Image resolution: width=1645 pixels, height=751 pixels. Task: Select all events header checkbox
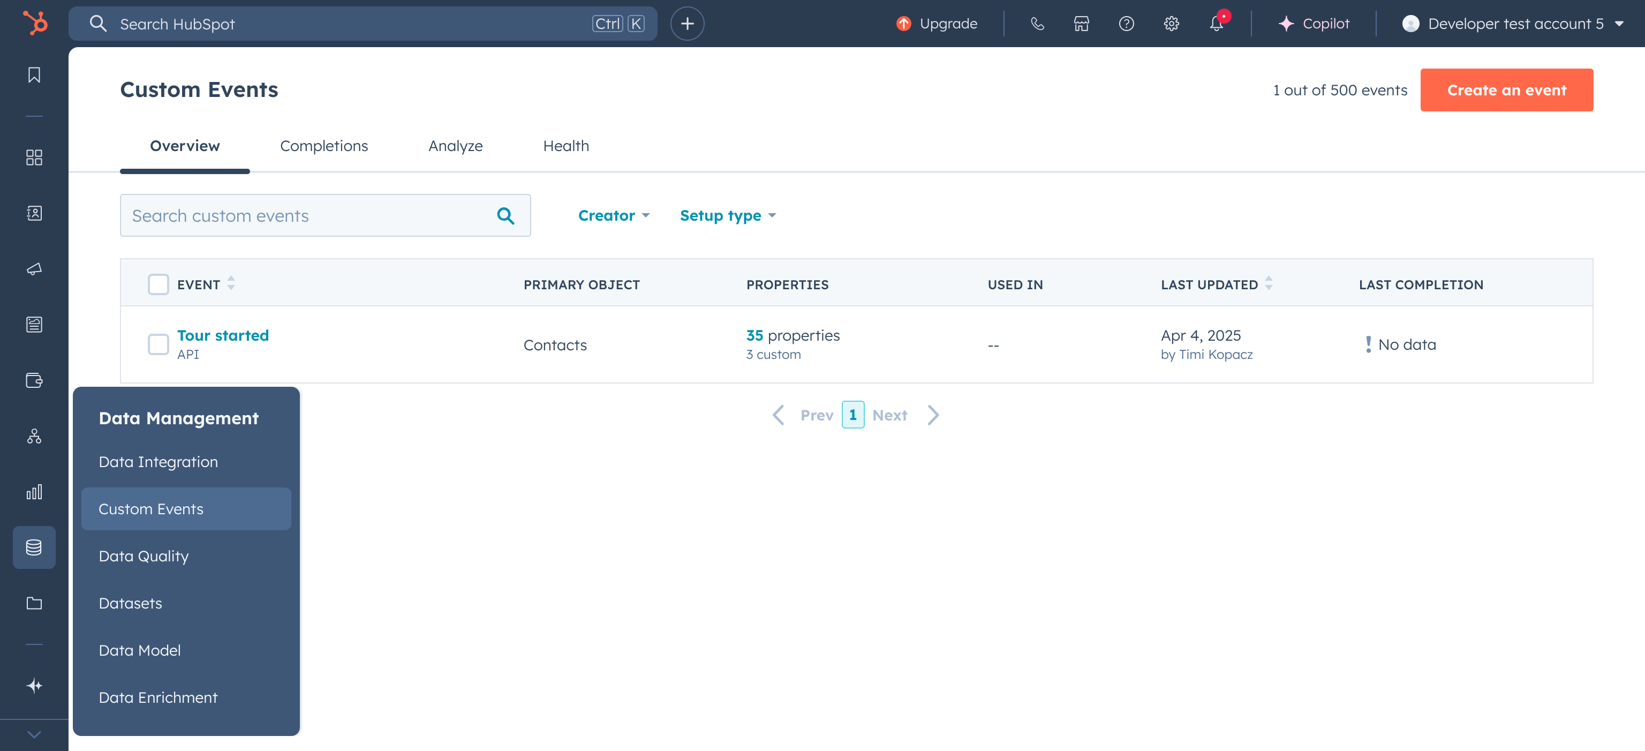pyautogui.click(x=158, y=284)
